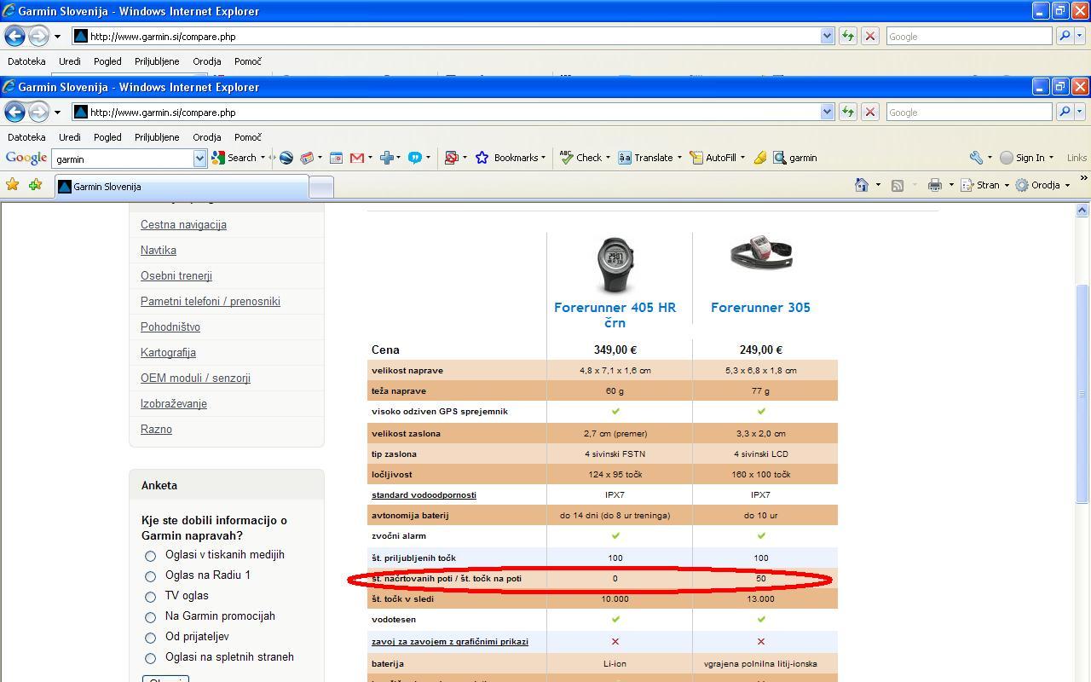Click scrollbar up arrow
The height and width of the screenshot is (682, 1091).
[1082, 210]
